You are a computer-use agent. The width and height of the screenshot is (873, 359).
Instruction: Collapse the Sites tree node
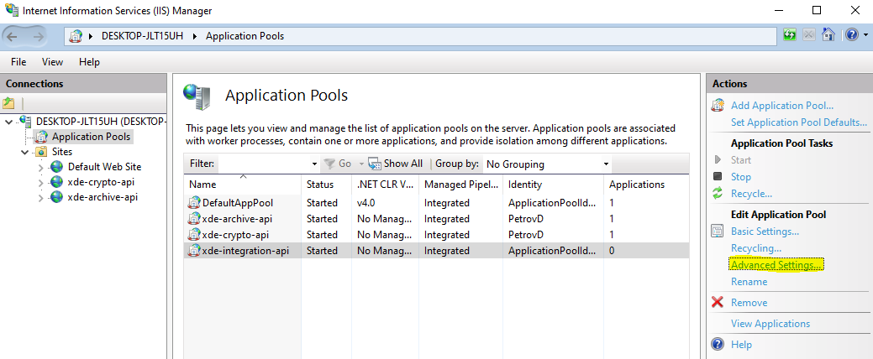24,152
